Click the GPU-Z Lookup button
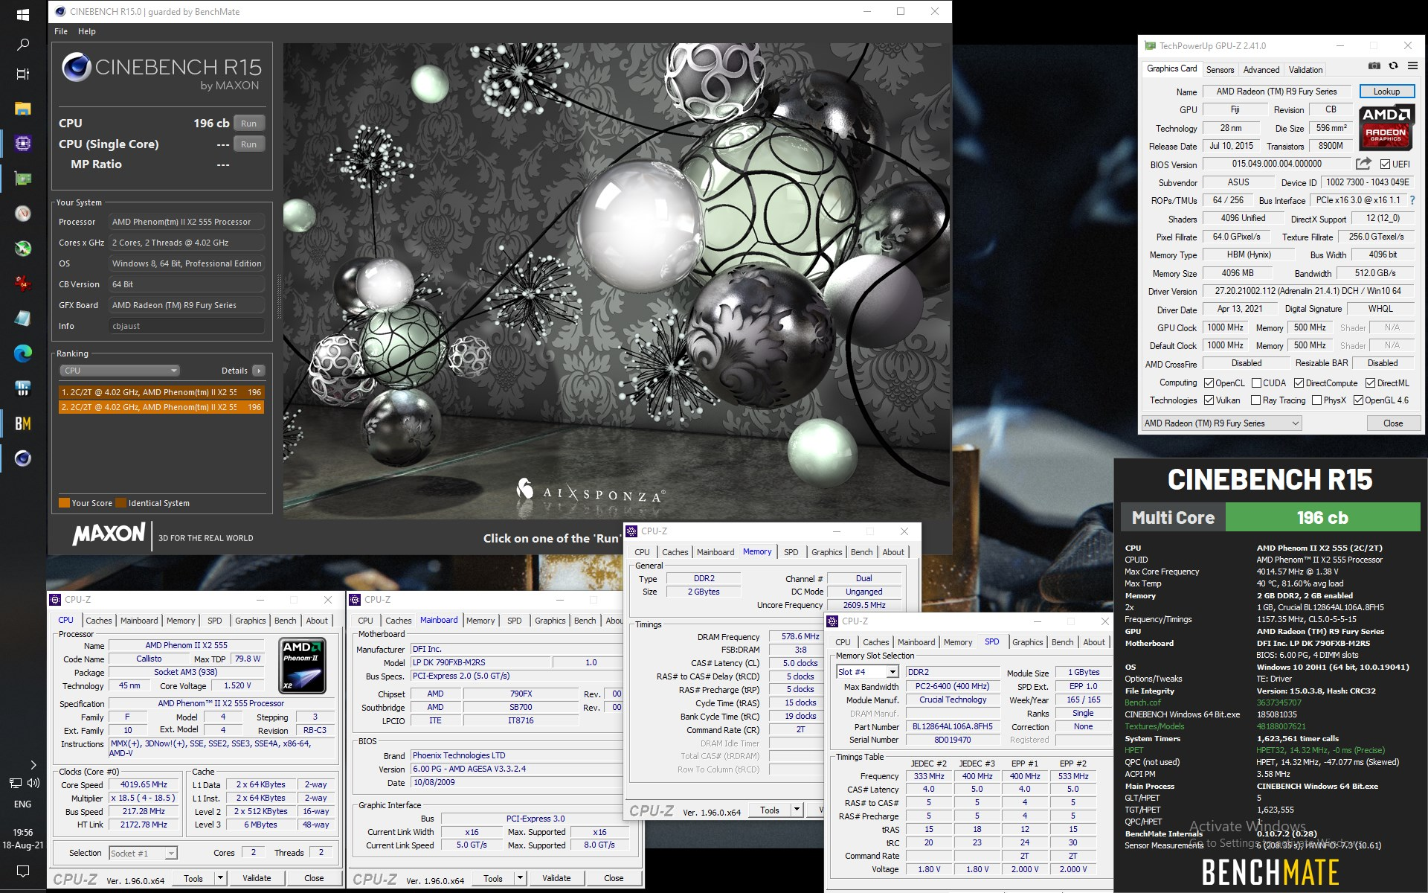This screenshot has height=893, width=1428. (x=1386, y=92)
